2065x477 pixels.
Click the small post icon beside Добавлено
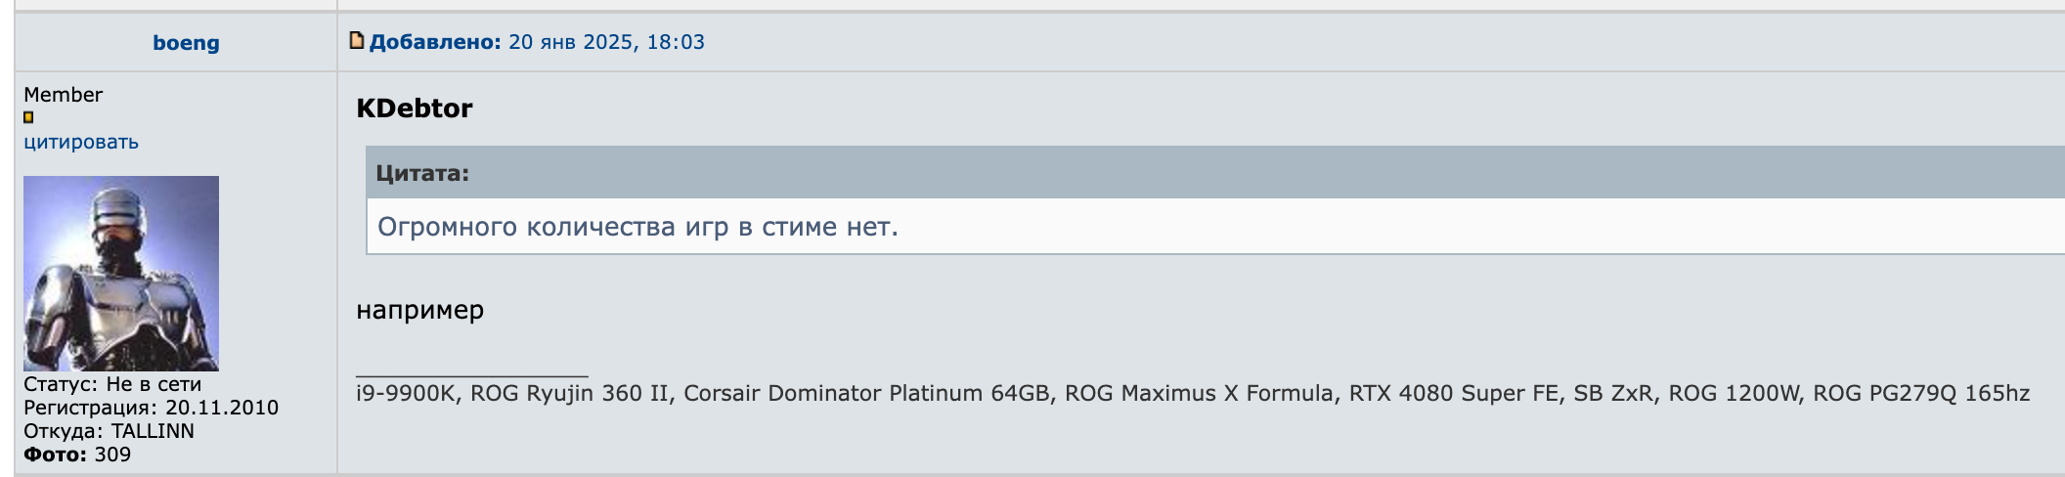[x=357, y=41]
